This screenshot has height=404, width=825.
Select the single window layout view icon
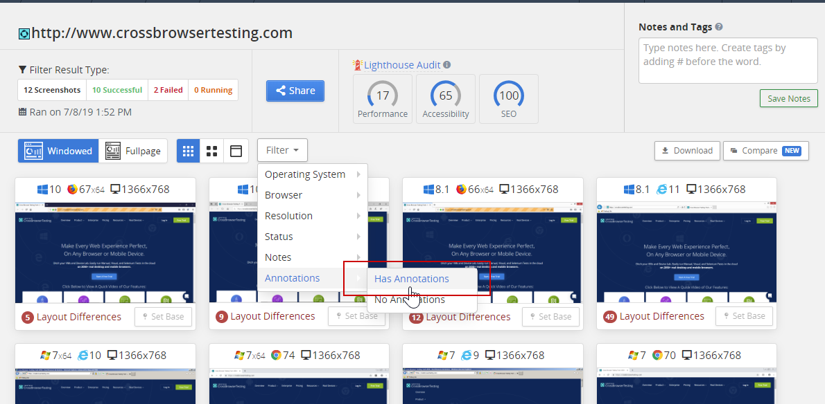[236, 151]
